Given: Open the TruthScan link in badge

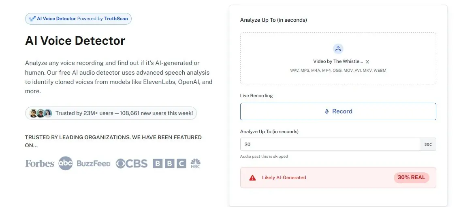Looking at the screenshot, I should point(116,19).
